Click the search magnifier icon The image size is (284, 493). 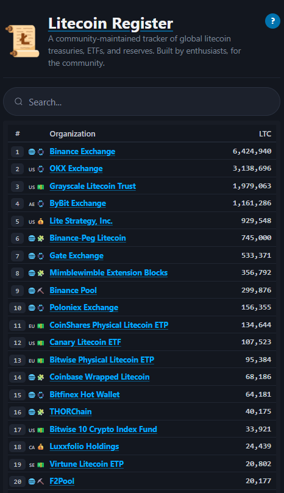click(x=18, y=102)
